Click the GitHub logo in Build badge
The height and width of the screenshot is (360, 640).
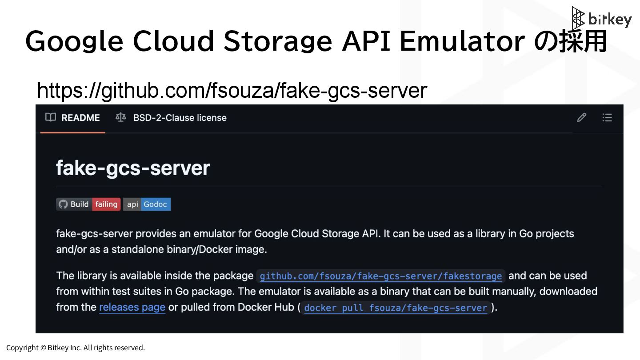pyautogui.click(x=63, y=204)
